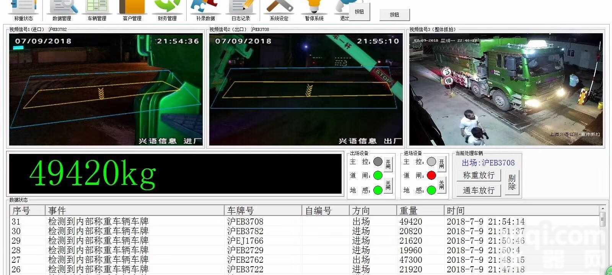Click sequence number 26 in the table
This screenshot has height=275, width=612.
(16, 269)
